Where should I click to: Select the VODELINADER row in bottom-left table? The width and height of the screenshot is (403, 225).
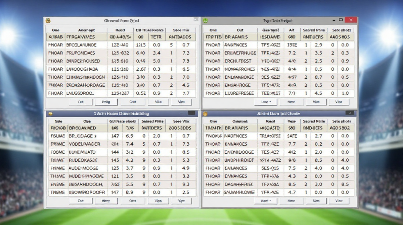coord(84,144)
